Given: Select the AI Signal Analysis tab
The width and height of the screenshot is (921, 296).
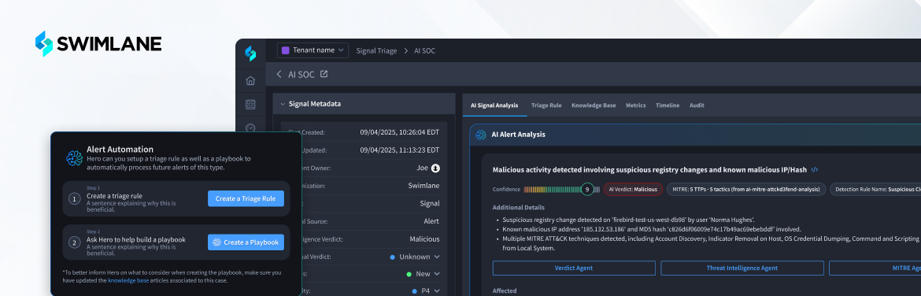Looking at the screenshot, I should click(x=494, y=105).
